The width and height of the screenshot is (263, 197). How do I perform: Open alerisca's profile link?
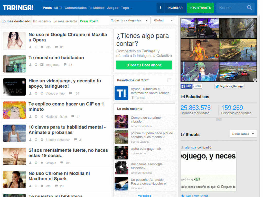click(190, 147)
